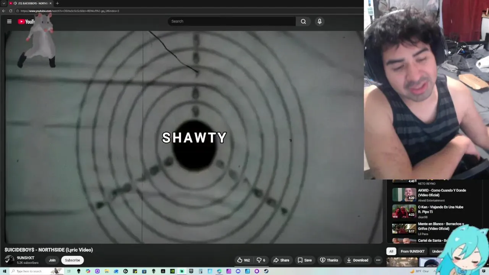Subscribe to 9UNSHXT channel
This screenshot has width=489, height=275.
click(x=72, y=260)
